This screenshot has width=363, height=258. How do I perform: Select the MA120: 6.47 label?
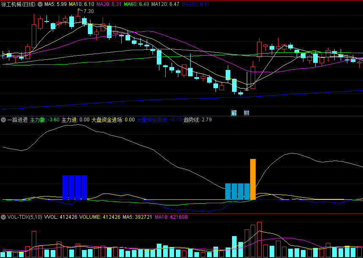165,4
